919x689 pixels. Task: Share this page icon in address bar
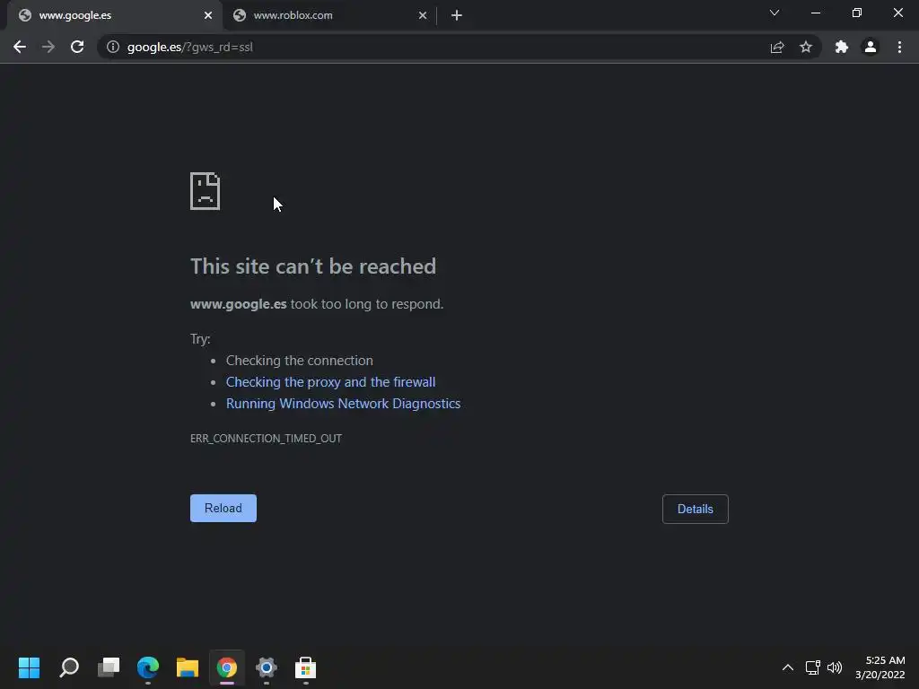coord(777,48)
